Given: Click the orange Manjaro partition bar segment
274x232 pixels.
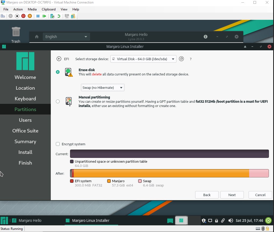Looking at the screenshot, I should pos(160,173).
